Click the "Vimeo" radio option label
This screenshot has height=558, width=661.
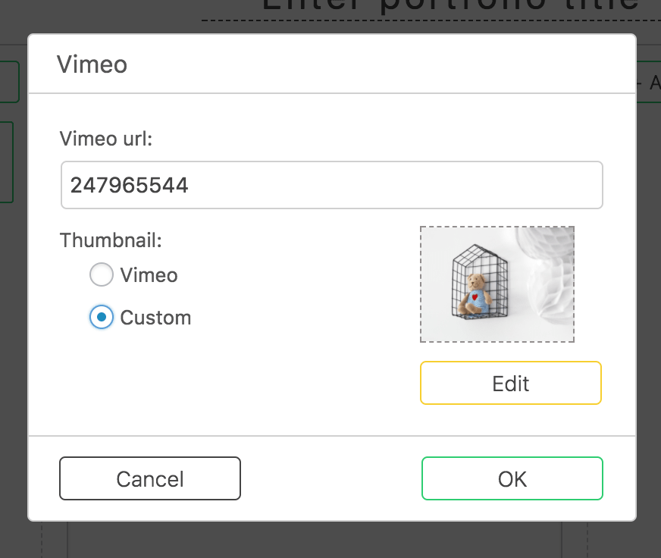click(149, 274)
